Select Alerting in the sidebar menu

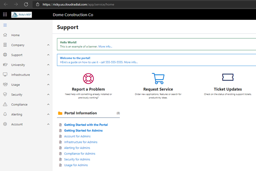pos(17,114)
